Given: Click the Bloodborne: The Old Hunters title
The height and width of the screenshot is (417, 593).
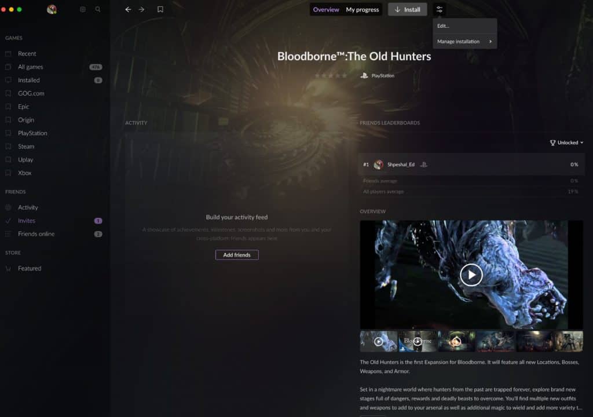Looking at the screenshot, I should [x=354, y=56].
